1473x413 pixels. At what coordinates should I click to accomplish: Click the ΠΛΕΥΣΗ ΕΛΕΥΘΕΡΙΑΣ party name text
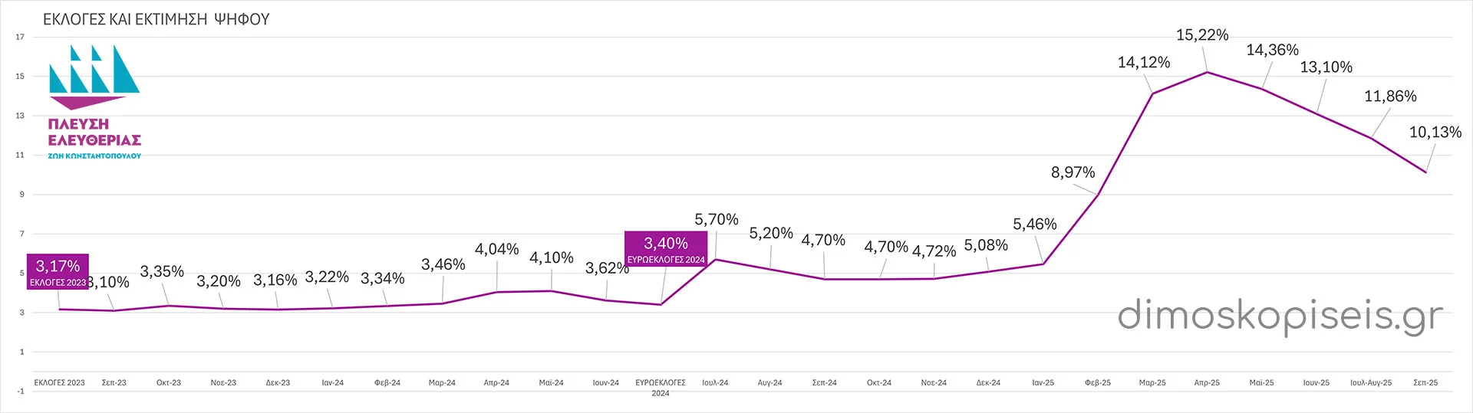click(94, 132)
